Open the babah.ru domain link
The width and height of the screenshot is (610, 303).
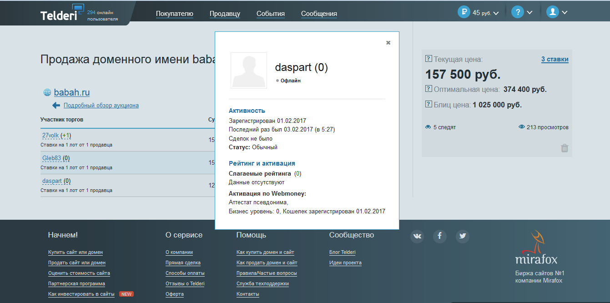72,93
